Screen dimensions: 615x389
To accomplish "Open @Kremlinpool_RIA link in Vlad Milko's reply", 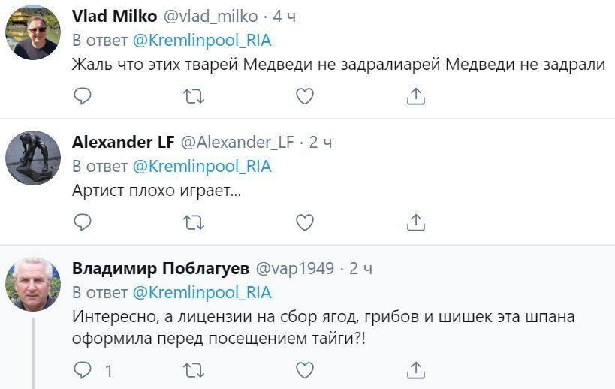I will tap(202, 40).
